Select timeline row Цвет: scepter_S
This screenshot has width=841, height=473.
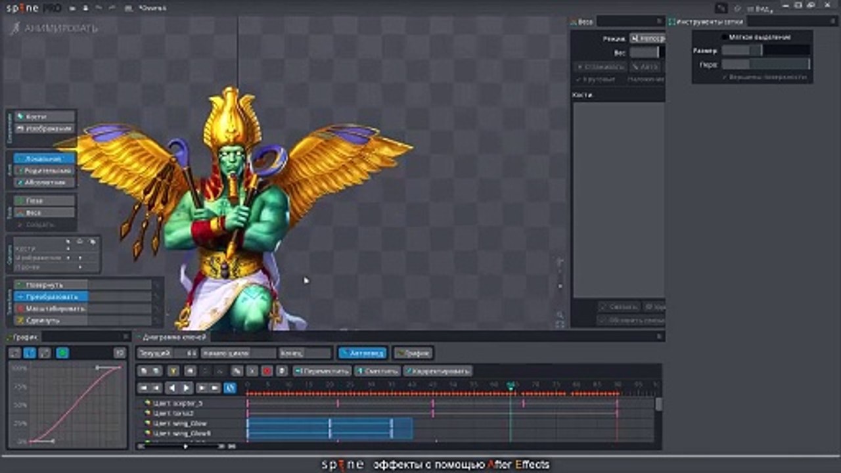(x=178, y=403)
